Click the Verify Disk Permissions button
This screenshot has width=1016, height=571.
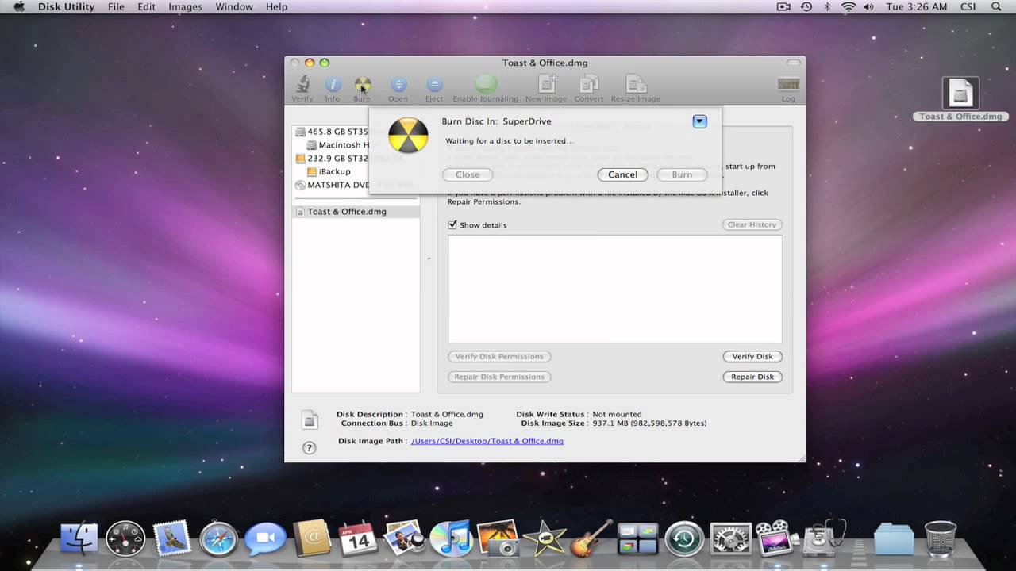(x=499, y=357)
